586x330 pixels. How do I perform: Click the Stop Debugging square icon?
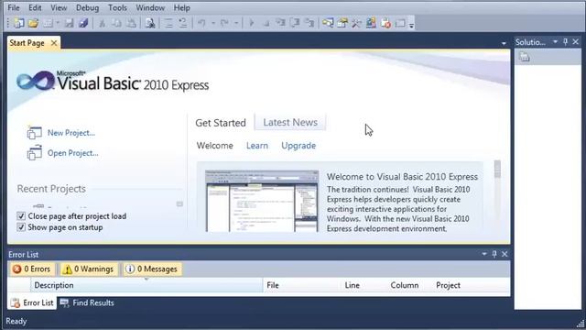pos(266,24)
